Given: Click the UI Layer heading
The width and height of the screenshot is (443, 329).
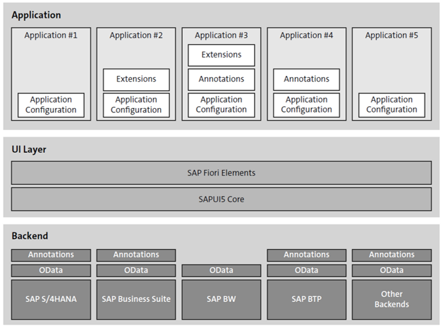Looking at the screenshot, I should 29,150.
